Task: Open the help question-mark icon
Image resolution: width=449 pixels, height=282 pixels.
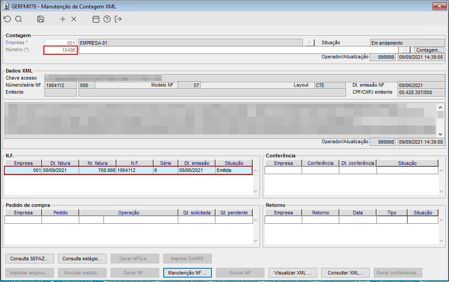Action: click(x=107, y=19)
